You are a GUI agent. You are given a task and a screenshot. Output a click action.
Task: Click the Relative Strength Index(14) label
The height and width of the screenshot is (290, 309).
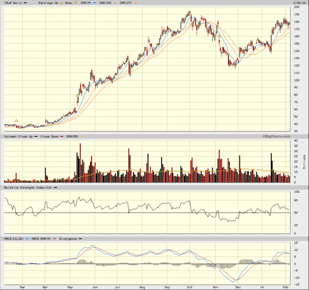click(28, 187)
